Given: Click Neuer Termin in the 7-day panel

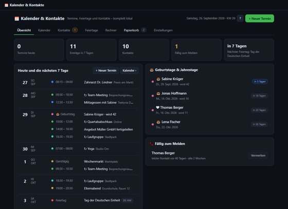Looking at the screenshot, I should click(x=106, y=71).
